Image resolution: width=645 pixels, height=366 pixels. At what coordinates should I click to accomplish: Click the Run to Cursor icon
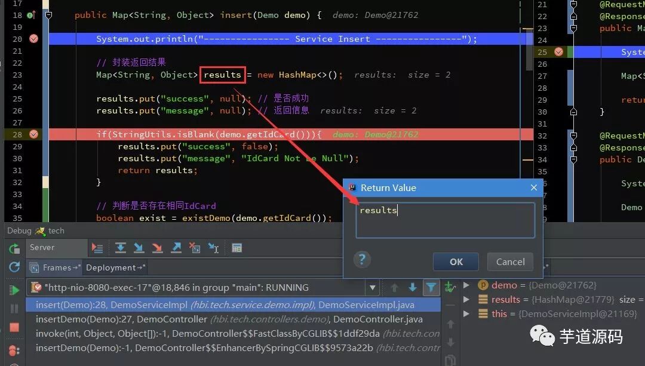tap(213, 248)
